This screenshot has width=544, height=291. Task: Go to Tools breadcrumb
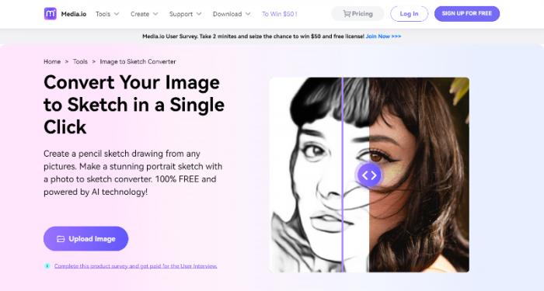click(80, 61)
